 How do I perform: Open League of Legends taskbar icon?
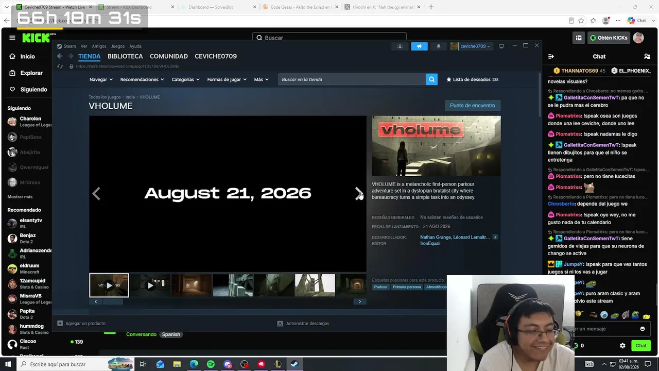(x=278, y=364)
